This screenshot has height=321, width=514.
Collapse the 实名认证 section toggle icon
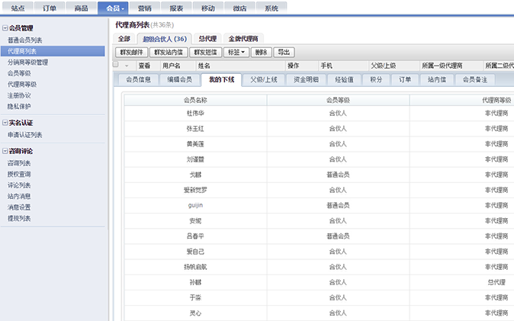click(5, 123)
